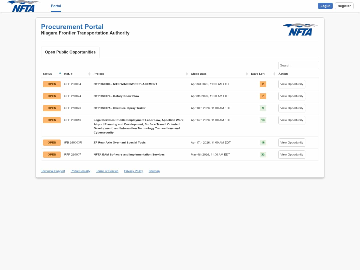360x270 pixels.
Task: Sort by Days Left column arrows
Action: [x=274, y=74]
